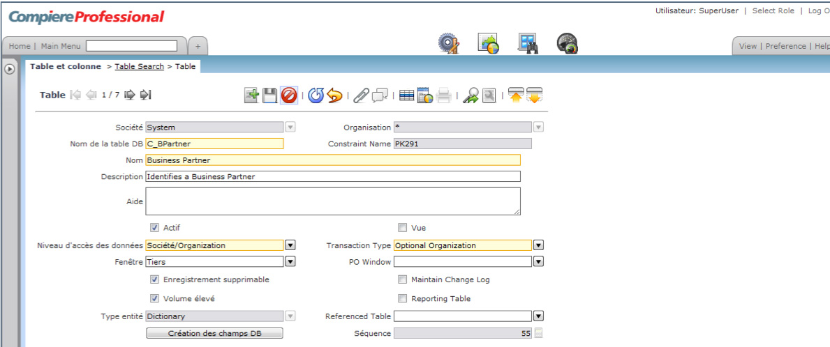Click the Save diskette icon
Viewport: 830px width, 347px height.
(x=270, y=95)
